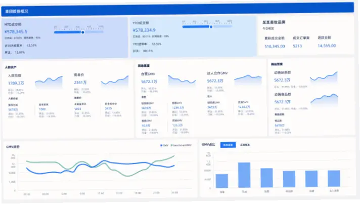Click the 某某美妆品牌 brand title

click(274, 22)
